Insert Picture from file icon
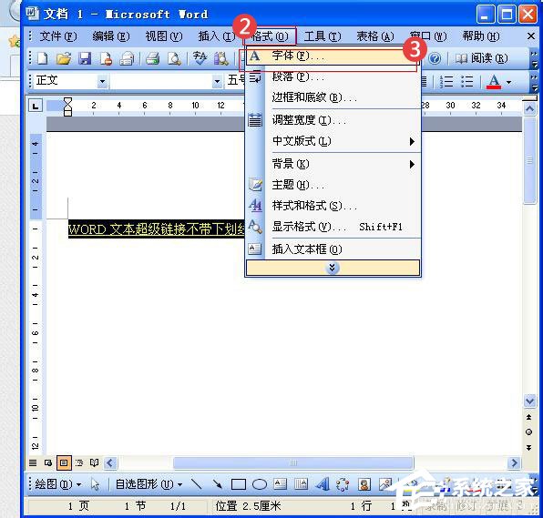543x518 pixels. click(385, 483)
